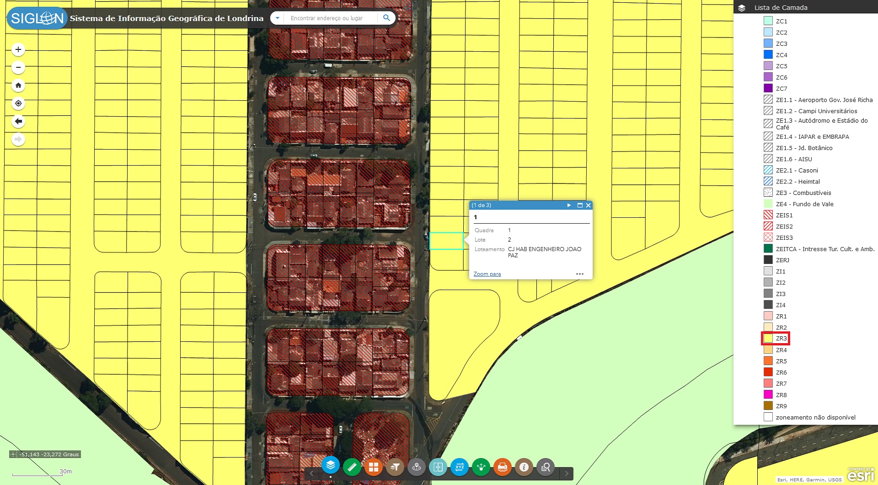Click the ZC4 blue swatch
Viewport: 878px width, 485px height.
pyautogui.click(x=768, y=55)
